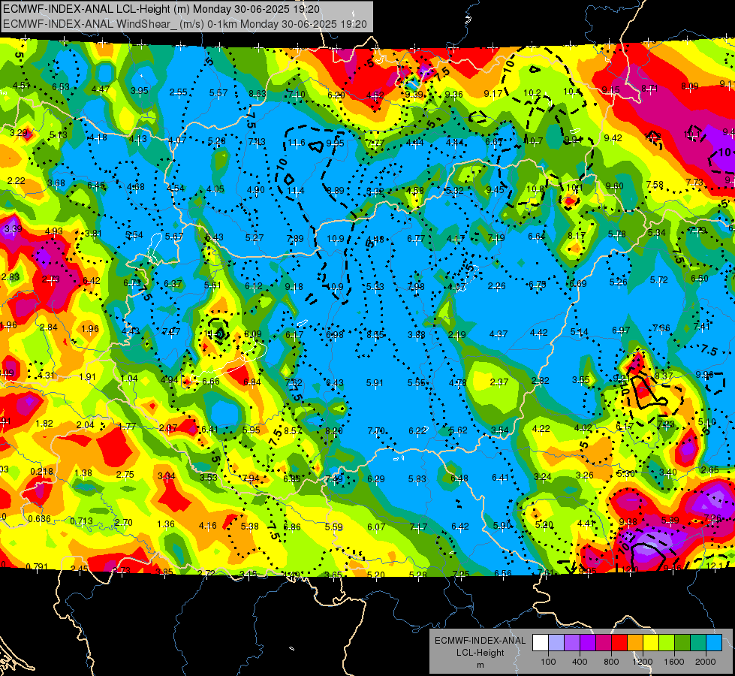The height and width of the screenshot is (676, 735).
Task: Click legend label LCL-Height
Action: tap(480, 653)
